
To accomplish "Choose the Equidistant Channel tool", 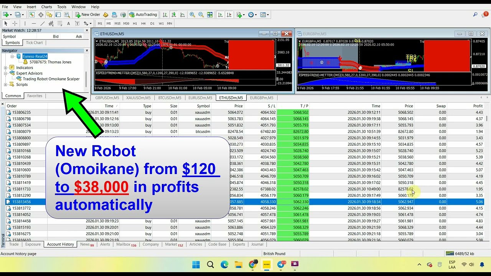I will coord(51,23).
